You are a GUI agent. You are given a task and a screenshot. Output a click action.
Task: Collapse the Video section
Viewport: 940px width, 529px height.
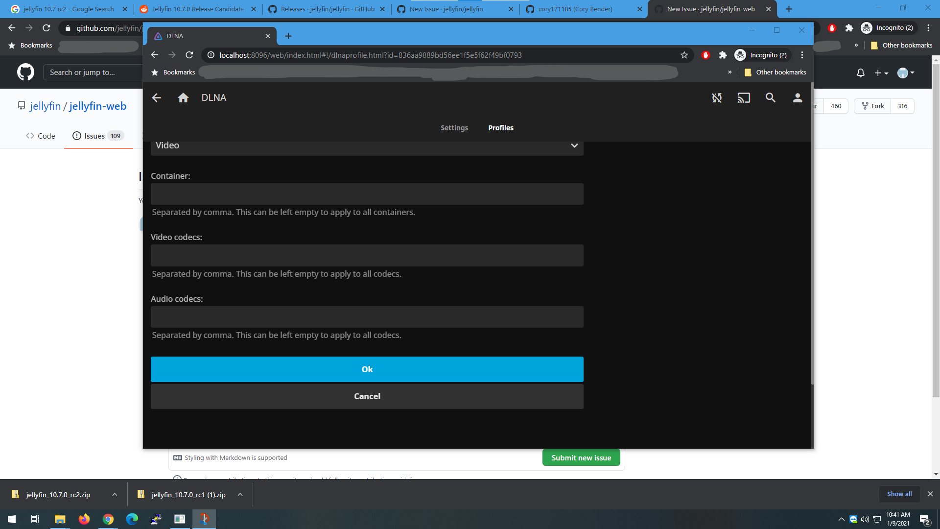(x=573, y=145)
